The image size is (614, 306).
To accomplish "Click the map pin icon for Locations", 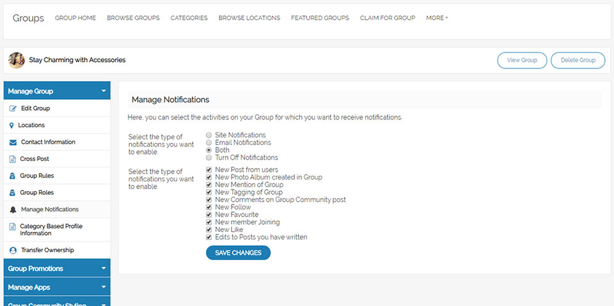I will (x=12, y=126).
